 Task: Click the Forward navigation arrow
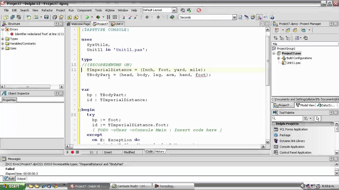tap(158, 17)
